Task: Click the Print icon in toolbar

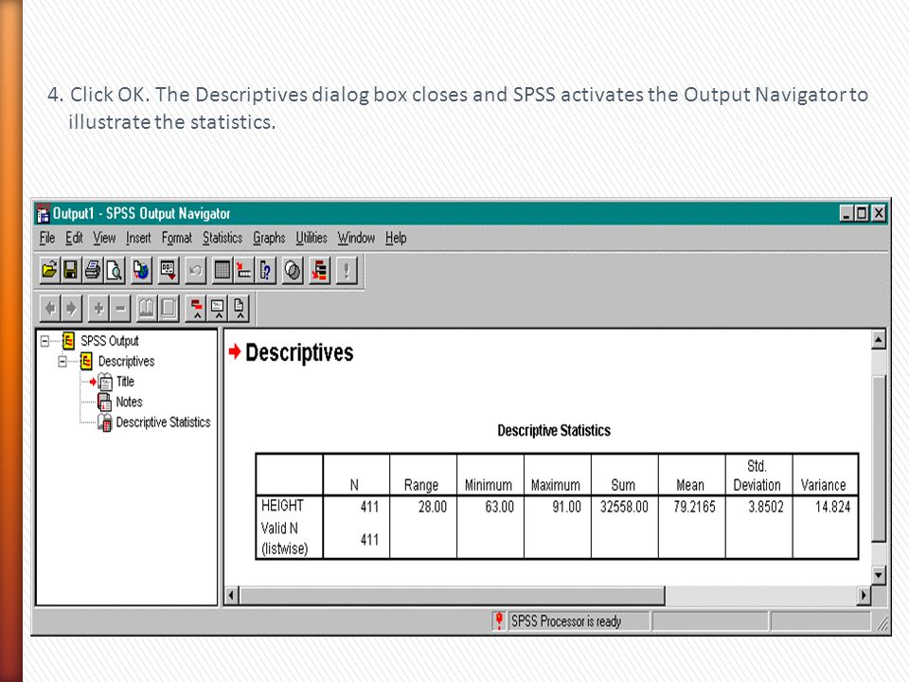Action: click(93, 270)
